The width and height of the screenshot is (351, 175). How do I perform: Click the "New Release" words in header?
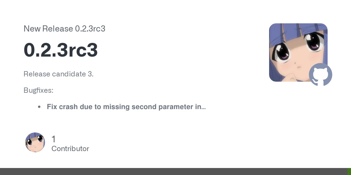coord(48,29)
